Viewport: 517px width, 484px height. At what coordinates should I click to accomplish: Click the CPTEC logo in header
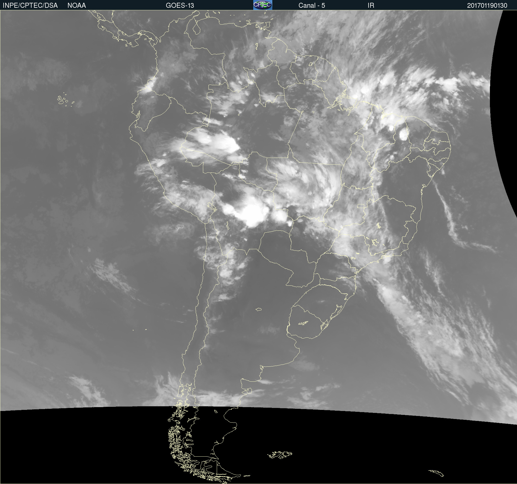[x=263, y=5]
